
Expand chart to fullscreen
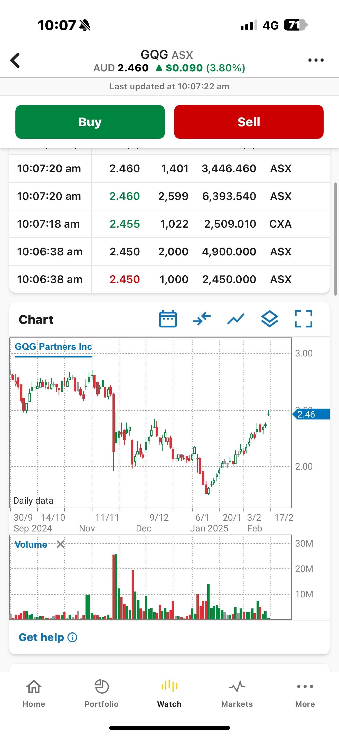(304, 318)
